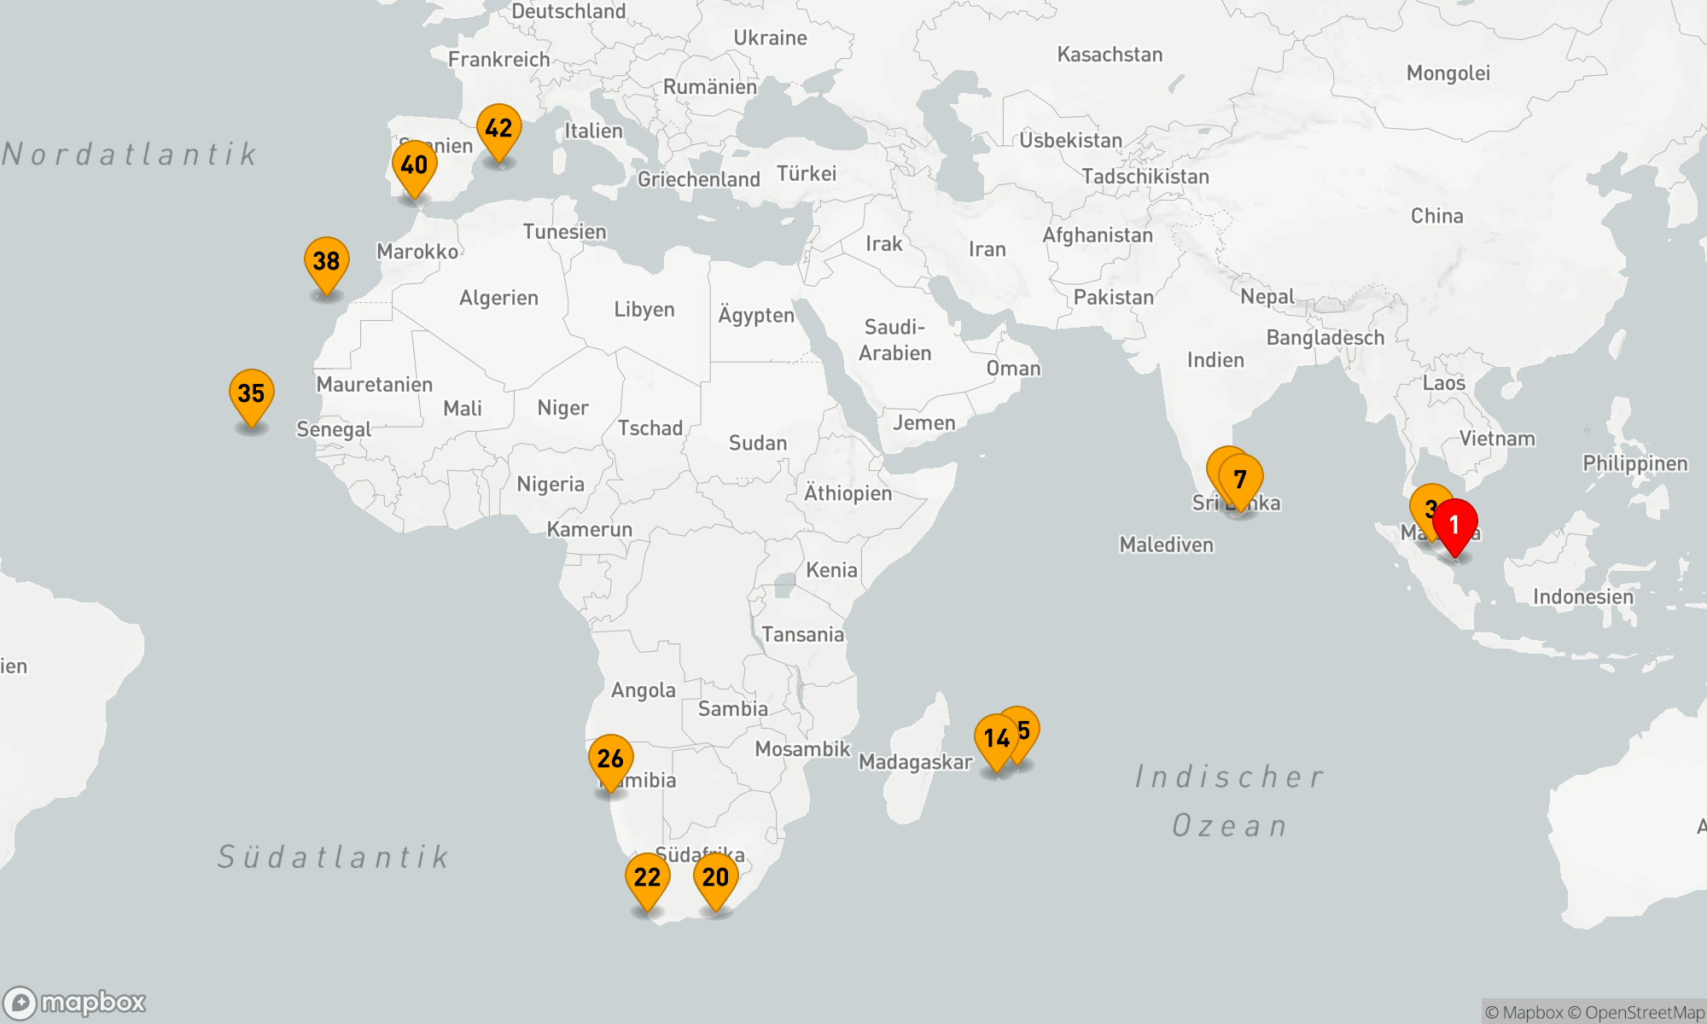Open marker 26 on Namibia coast
The image size is (1707, 1024).
click(610, 759)
